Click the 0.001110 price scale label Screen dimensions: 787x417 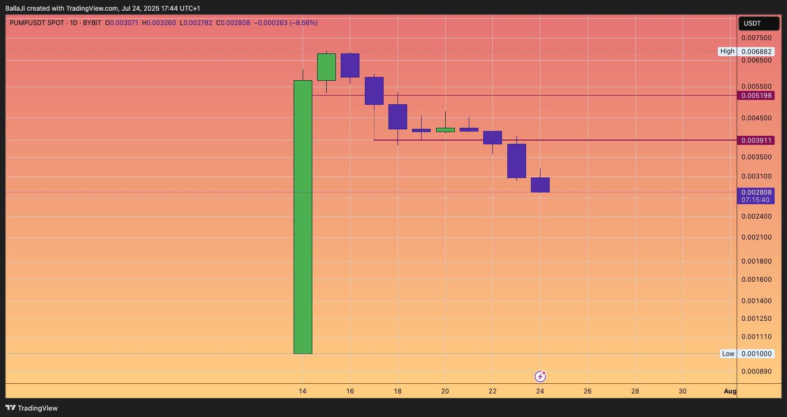pos(756,337)
